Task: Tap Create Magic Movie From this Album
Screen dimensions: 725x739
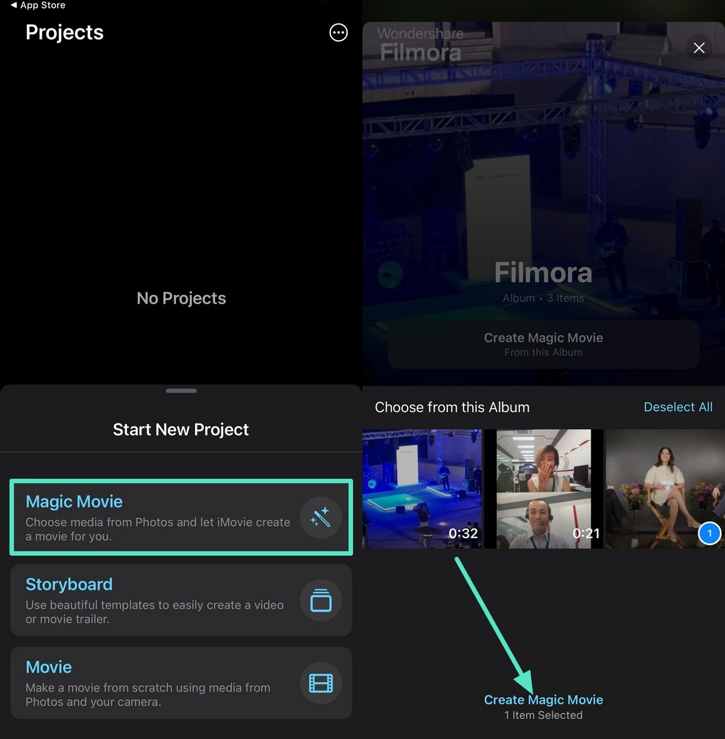Action: pos(544,344)
